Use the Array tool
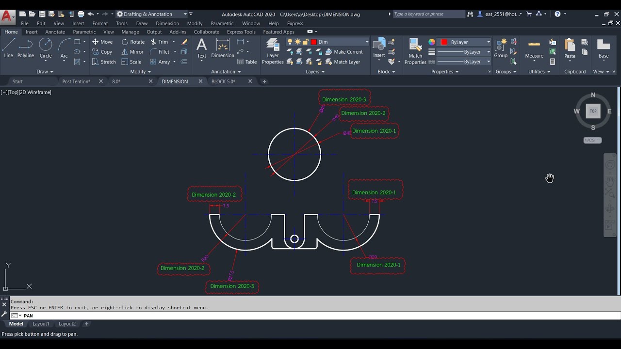621x349 pixels. coord(160,62)
